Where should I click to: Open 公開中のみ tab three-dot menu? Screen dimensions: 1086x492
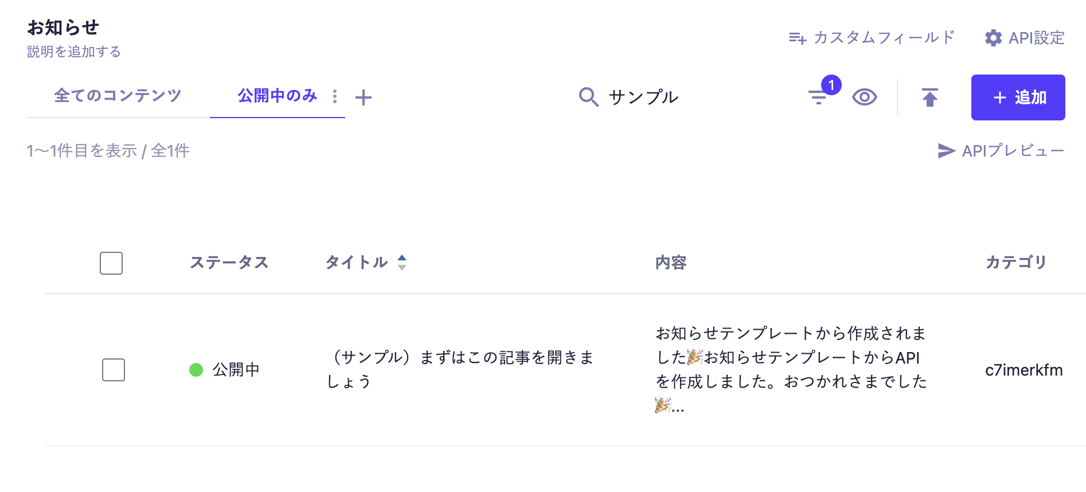(x=335, y=96)
